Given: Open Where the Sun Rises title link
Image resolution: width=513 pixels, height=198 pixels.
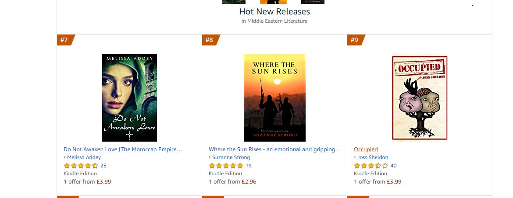Looking at the screenshot, I should 274,149.
